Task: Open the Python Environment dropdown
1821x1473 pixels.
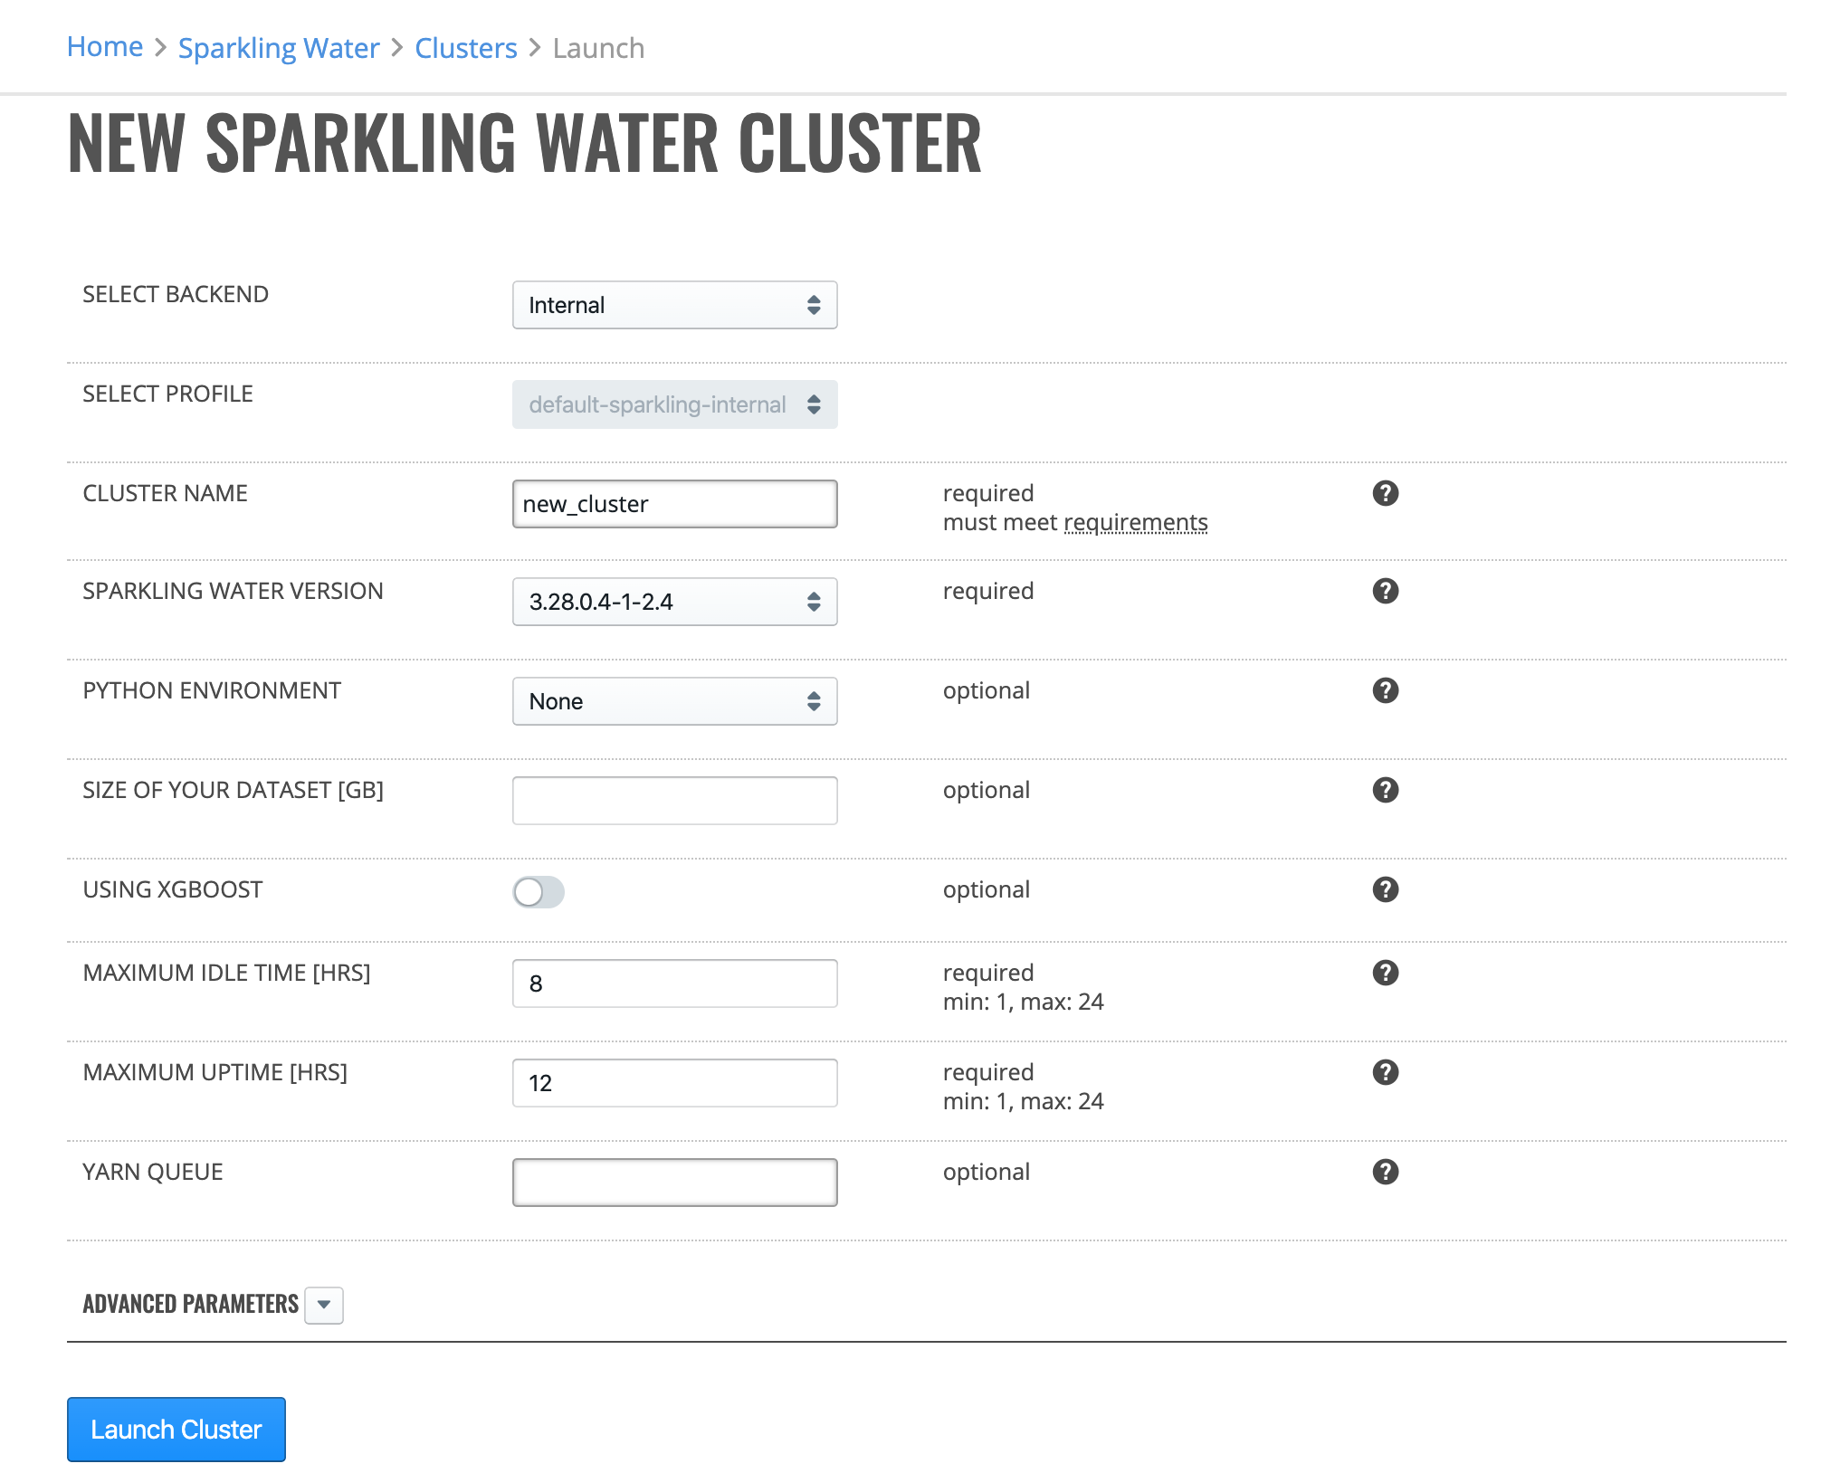Action: (674, 701)
